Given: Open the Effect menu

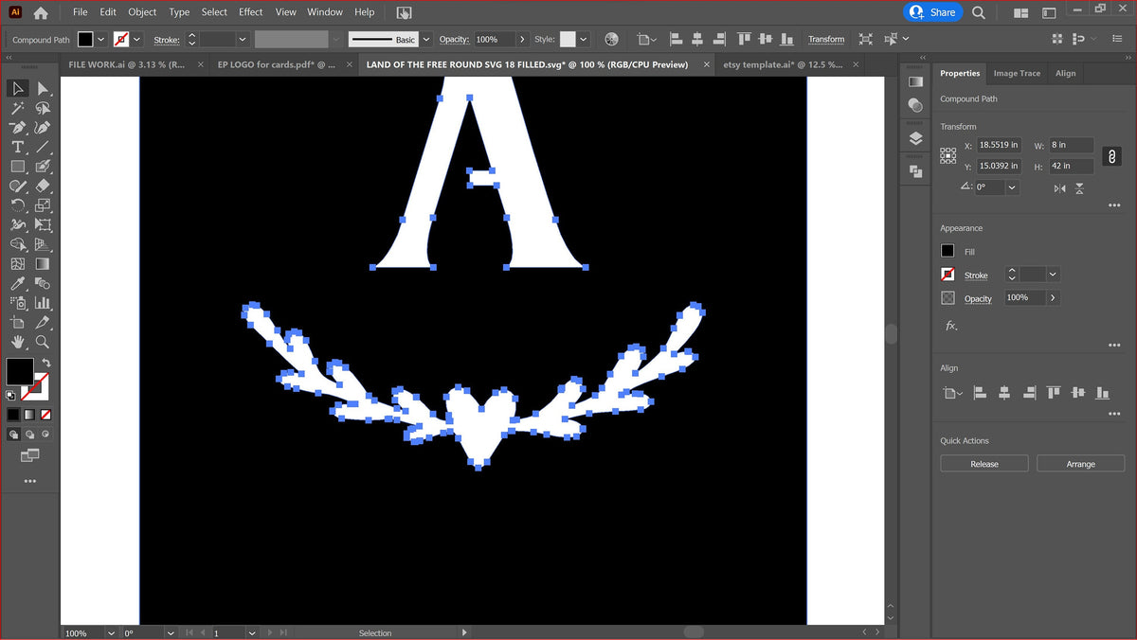Looking at the screenshot, I should pos(251,12).
